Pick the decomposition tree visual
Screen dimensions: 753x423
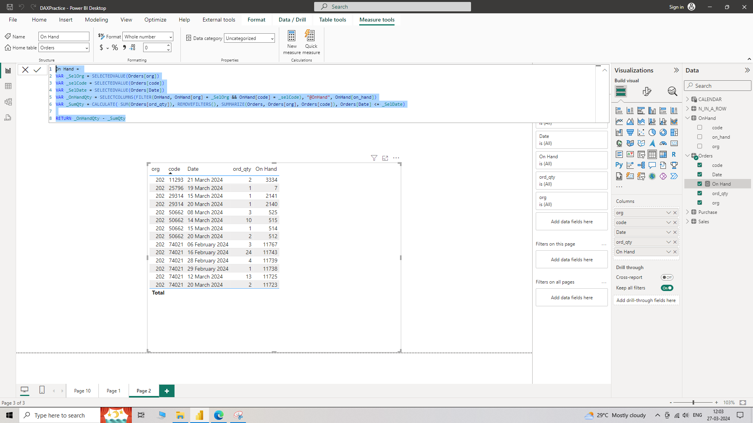641,165
